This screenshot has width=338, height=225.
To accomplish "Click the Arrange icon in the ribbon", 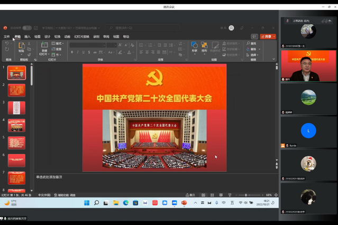I will pos(204,45).
